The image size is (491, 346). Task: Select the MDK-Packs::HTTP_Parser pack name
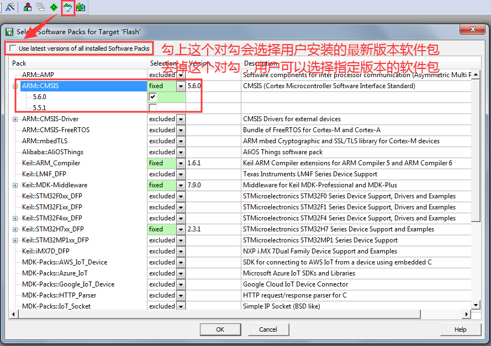[x=59, y=295]
